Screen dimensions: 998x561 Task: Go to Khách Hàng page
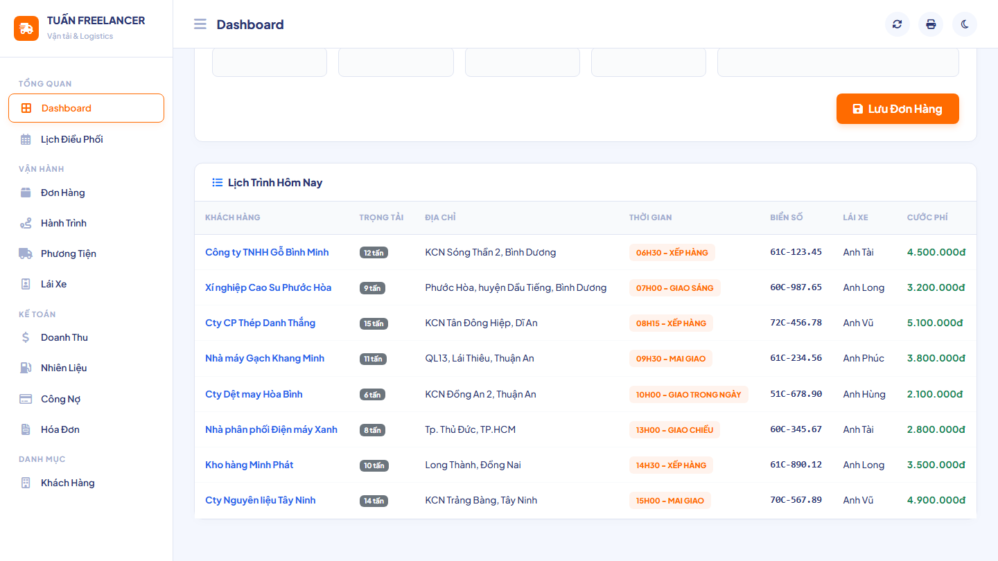point(86,483)
